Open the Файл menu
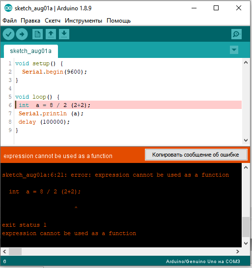This screenshot has width=252, height=268. (10, 21)
